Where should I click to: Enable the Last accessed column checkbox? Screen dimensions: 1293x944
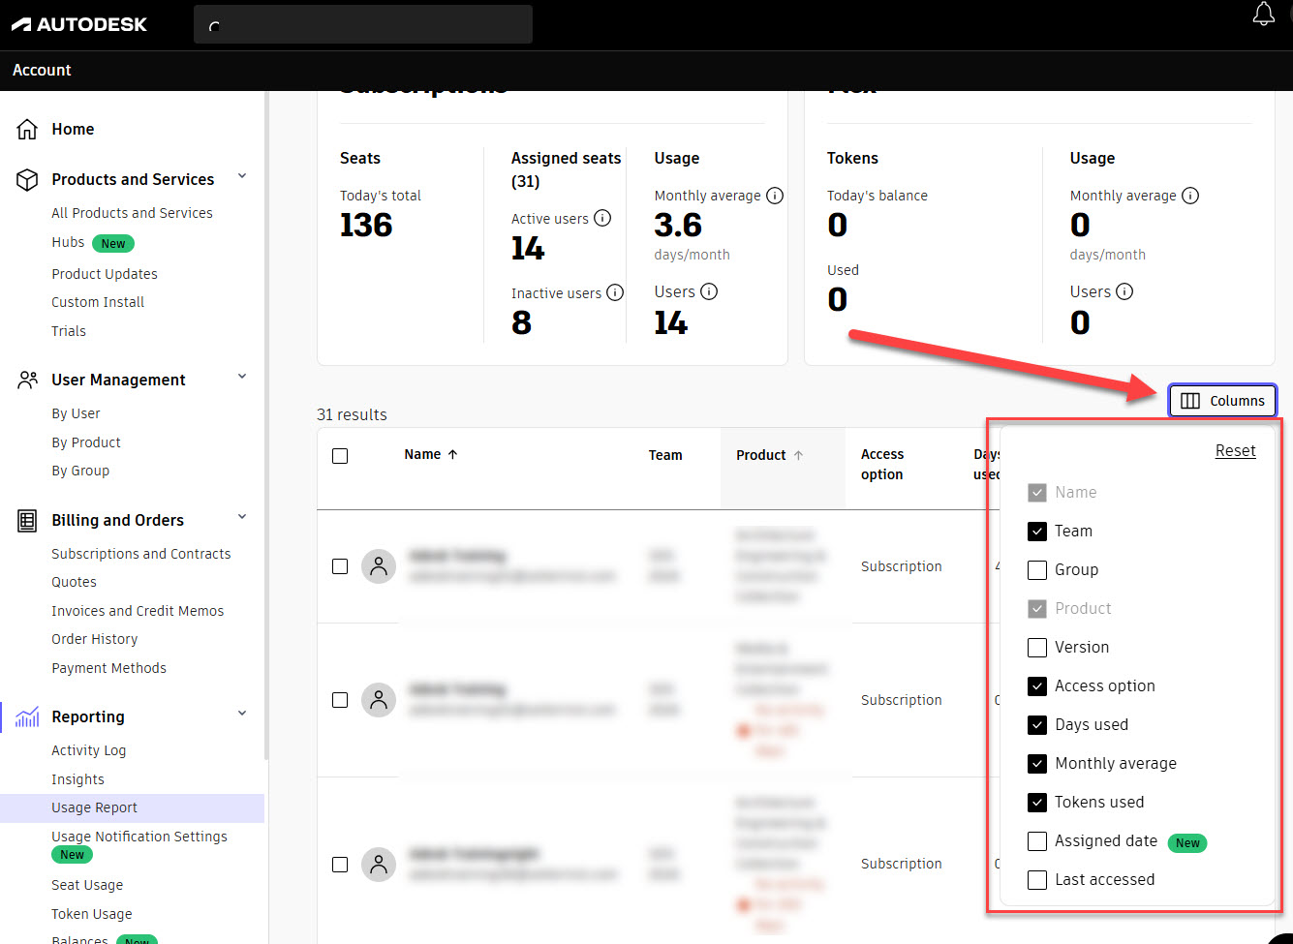(1037, 880)
